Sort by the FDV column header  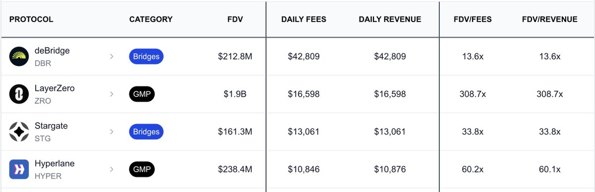235,19
